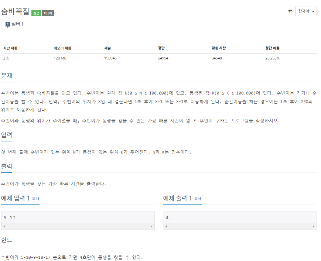Click the 출력 section heading
The image size is (321, 261).
point(7,166)
